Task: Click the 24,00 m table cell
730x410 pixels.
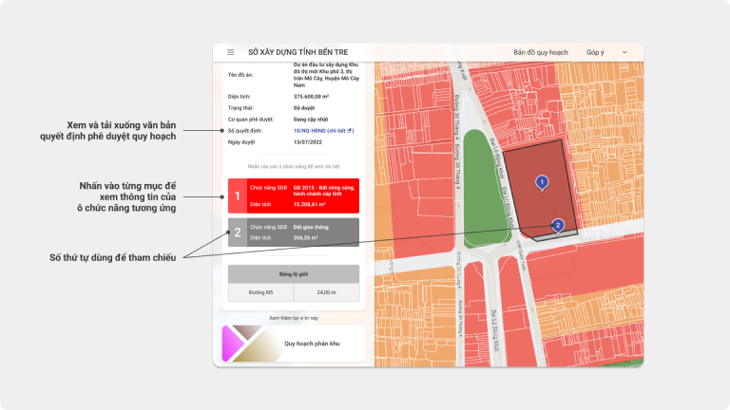Action: click(326, 292)
